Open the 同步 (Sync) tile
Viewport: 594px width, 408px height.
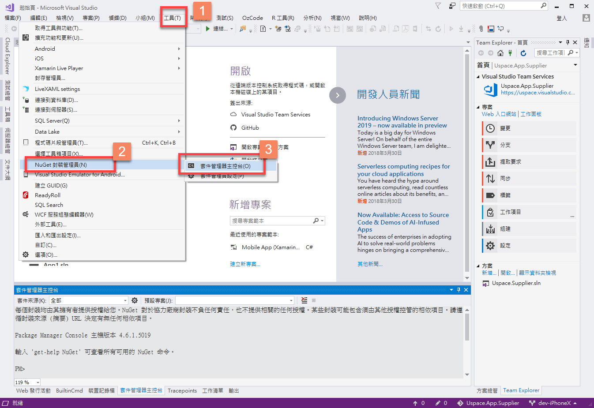click(529, 179)
